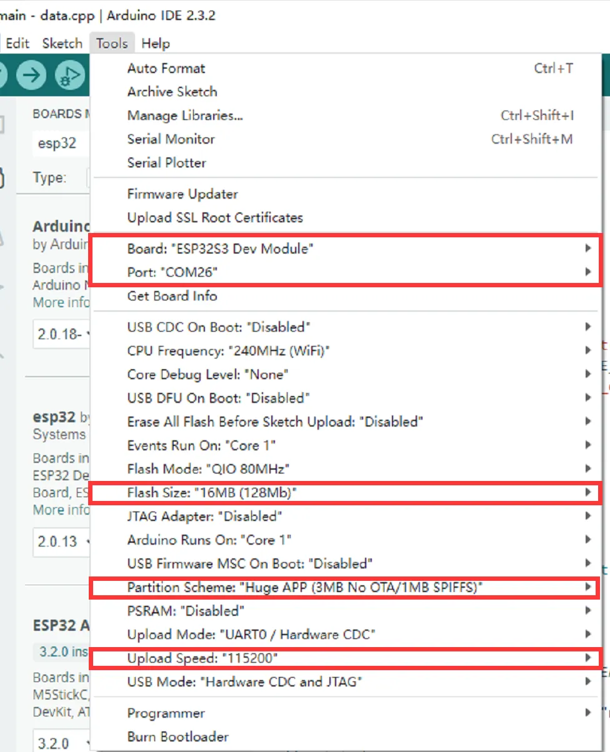Open Arduino Runs On "Core 1" submenu
Image resolution: width=610 pixels, height=752 pixels.
coord(346,540)
